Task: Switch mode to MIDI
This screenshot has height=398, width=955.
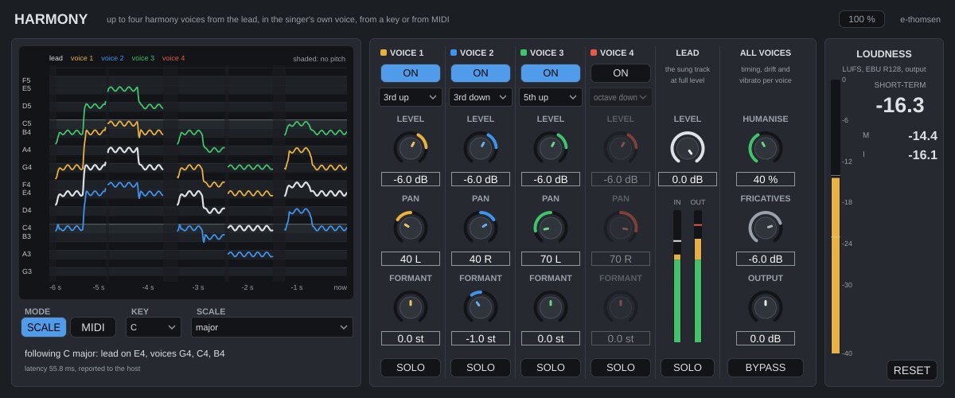Action: [92, 327]
